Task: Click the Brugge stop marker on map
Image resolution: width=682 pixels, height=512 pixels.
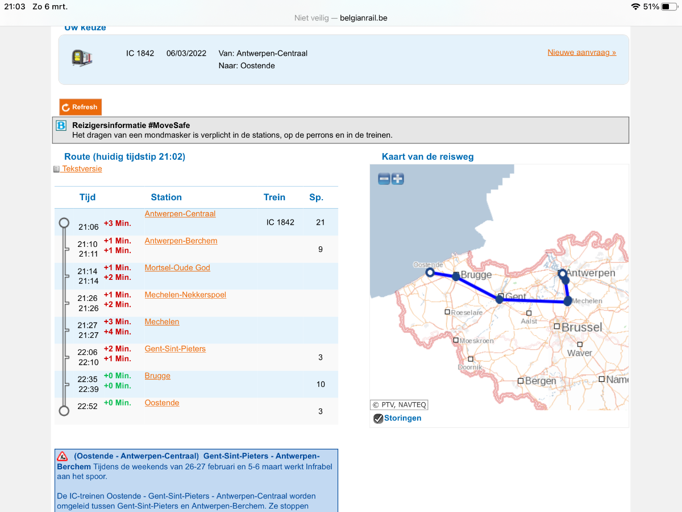Action: click(x=456, y=276)
